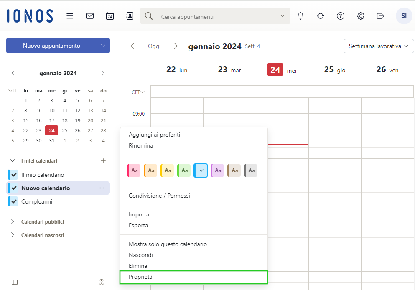Viewport: 415px width, 290px height.
Task: Show previous month in mini calendar
Action: coord(13,73)
